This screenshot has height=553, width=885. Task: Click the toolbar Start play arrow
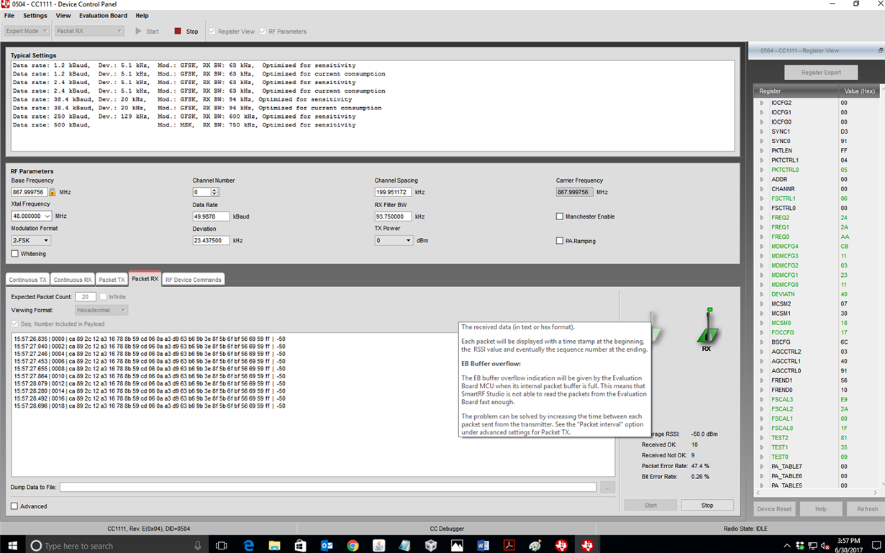click(139, 31)
